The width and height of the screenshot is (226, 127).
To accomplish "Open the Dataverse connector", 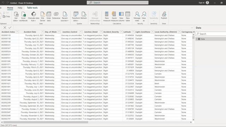I will click(56, 16).
